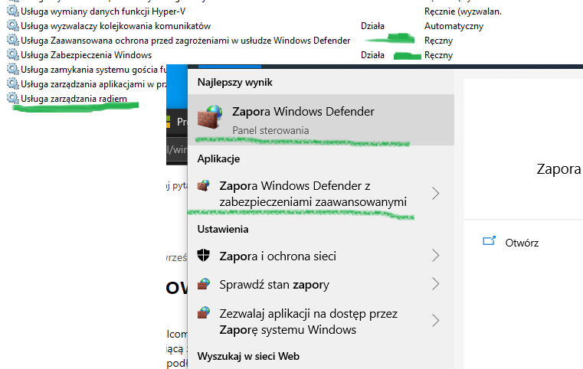Click Otwórz to open the firewall

[522, 243]
